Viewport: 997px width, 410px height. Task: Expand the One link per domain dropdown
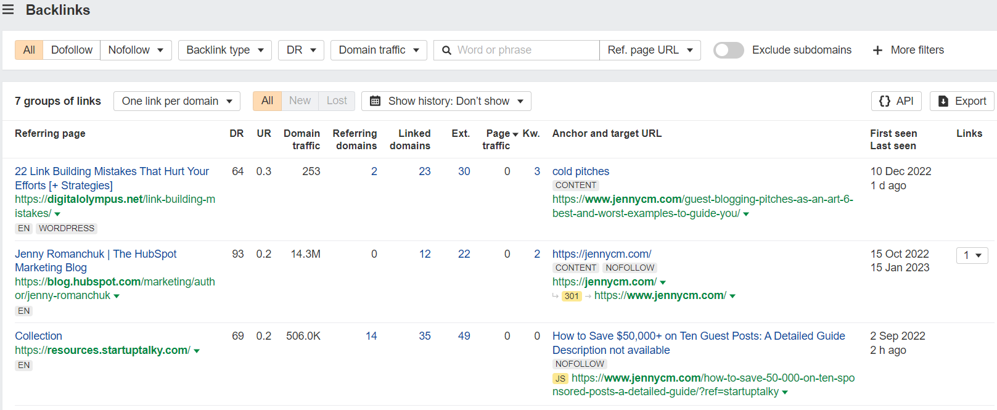(x=177, y=101)
